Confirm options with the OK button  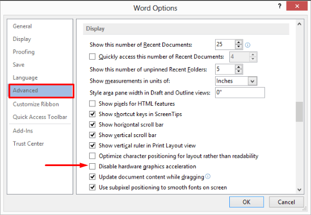246,202
